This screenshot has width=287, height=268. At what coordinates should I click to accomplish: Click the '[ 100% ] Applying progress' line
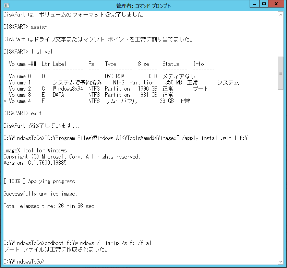39,181
